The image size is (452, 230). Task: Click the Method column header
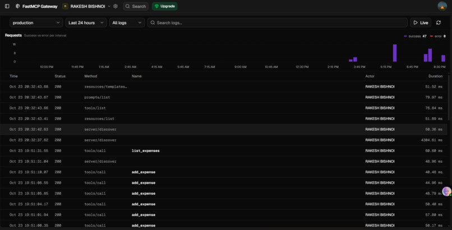click(x=90, y=76)
